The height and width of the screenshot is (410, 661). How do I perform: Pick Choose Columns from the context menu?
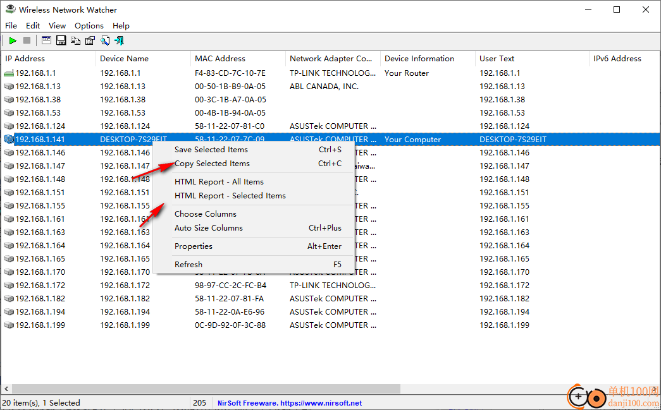[x=253, y=214]
